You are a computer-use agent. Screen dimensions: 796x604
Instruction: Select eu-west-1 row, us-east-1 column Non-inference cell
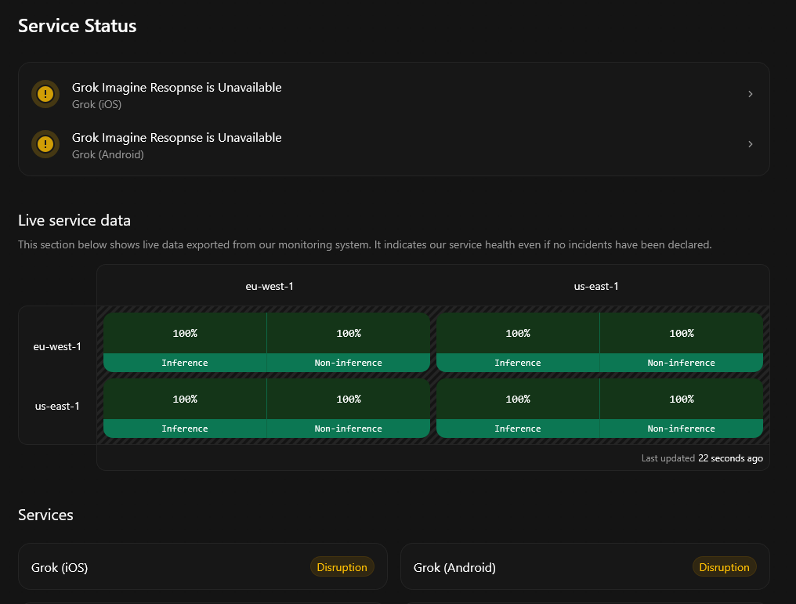tap(682, 342)
